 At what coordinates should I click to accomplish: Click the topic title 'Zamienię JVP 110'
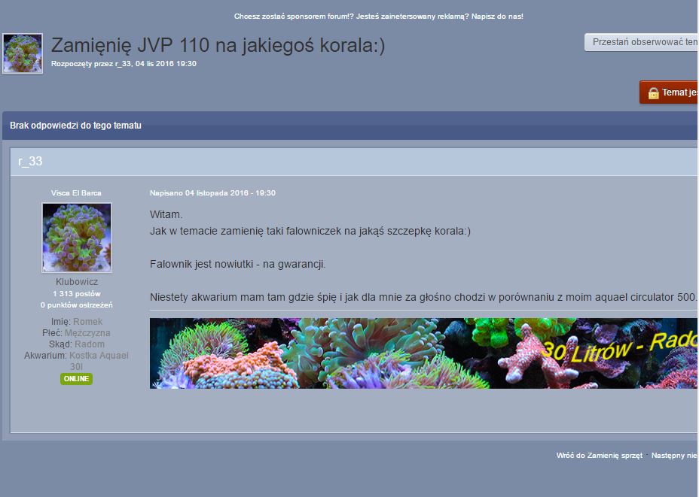click(218, 46)
